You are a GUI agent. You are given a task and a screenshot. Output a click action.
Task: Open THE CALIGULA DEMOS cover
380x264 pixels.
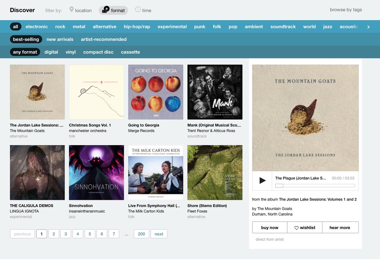point(37,173)
